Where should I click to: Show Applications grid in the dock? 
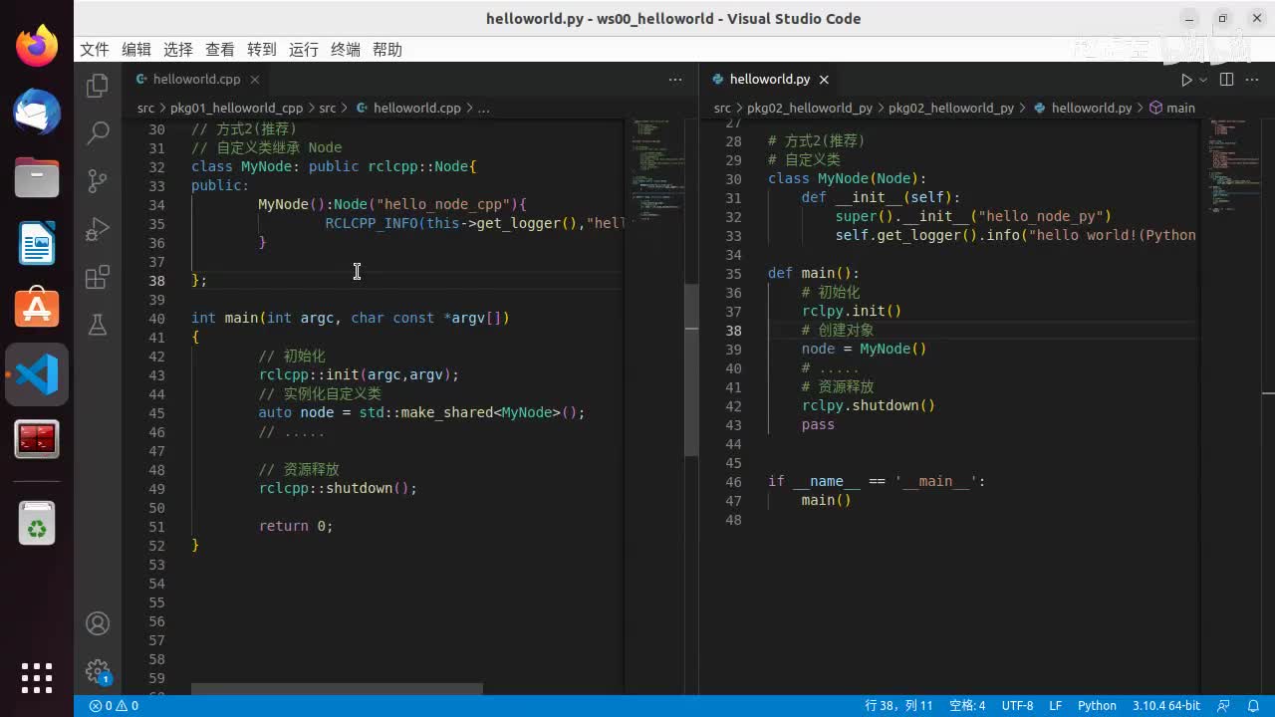(x=37, y=677)
